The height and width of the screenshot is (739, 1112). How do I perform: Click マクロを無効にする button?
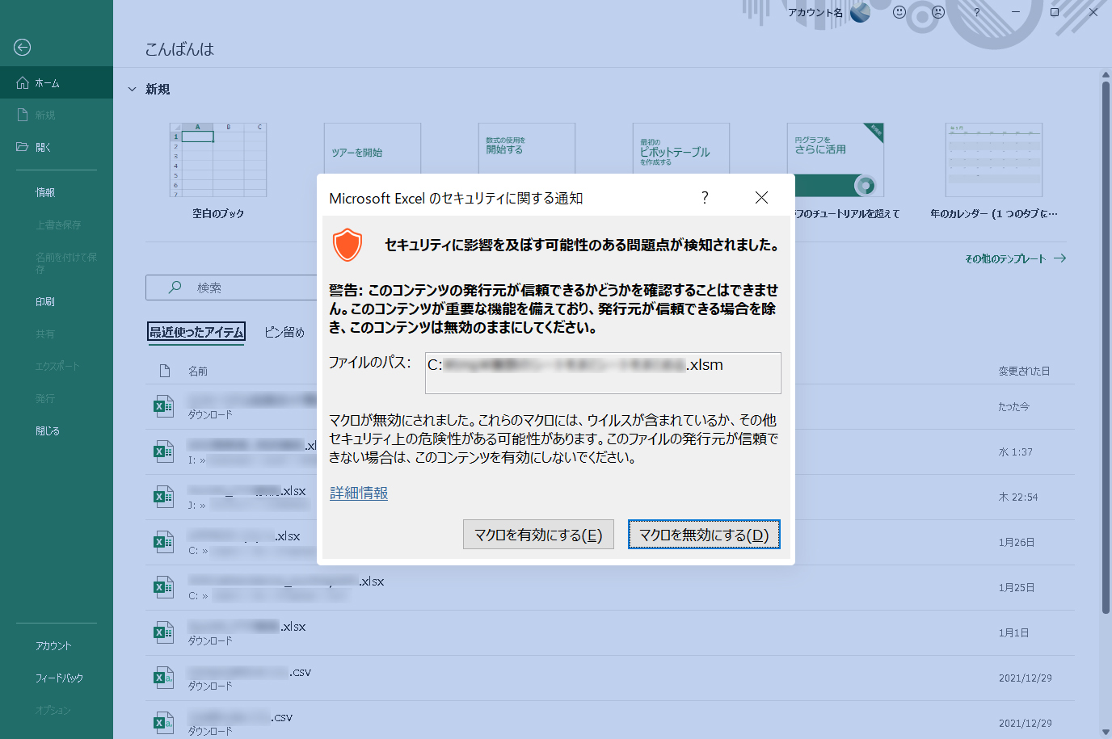pyautogui.click(x=704, y=535)
